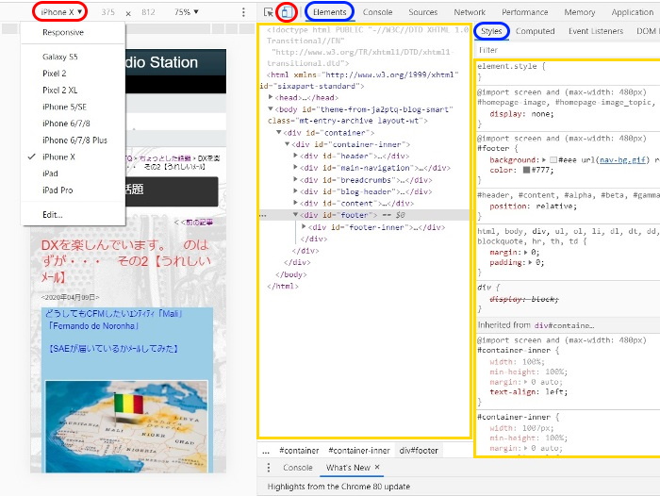This screenshot has width=660, height=496.
Task: Click the #eee background color swatch
Action: point(553,160)
